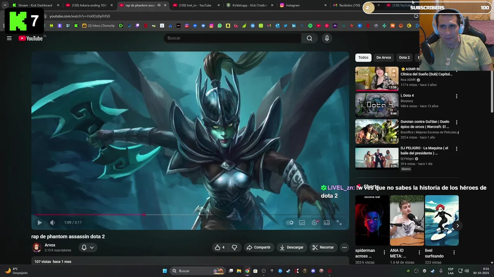Switch to Instagram browser tab
This screenshot has width=494, height=277.
pyautogui.click(x=303, y=5)
